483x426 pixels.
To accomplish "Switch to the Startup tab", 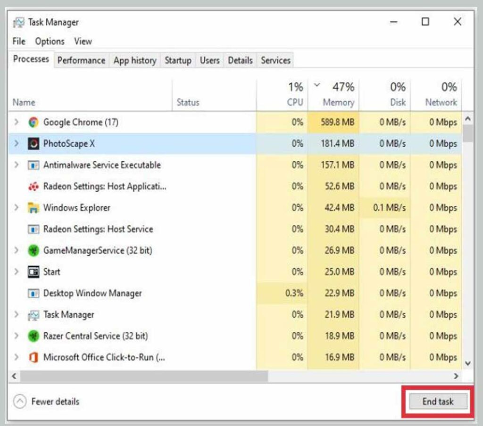I will [x=178, y=60].
